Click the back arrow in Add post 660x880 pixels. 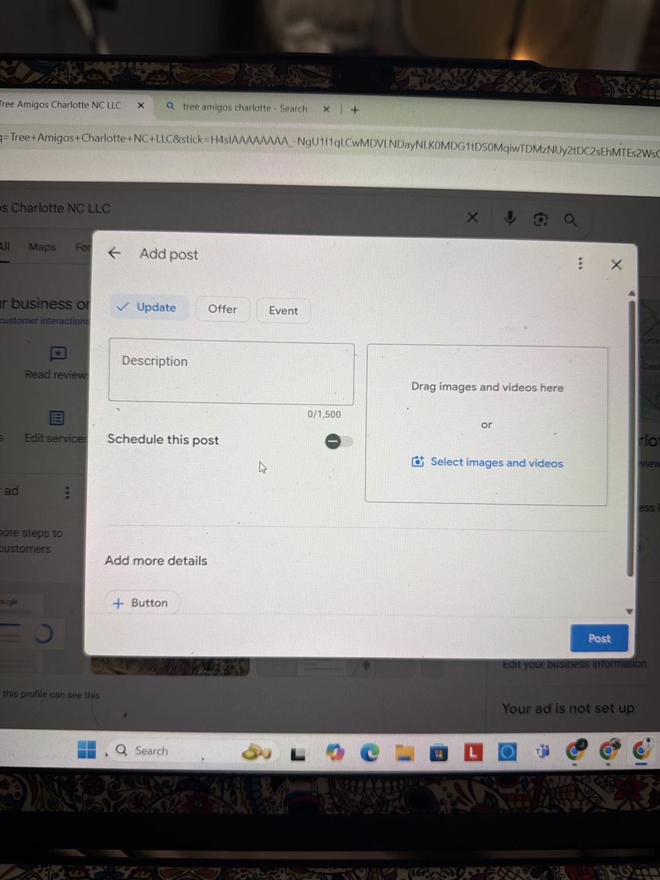click(x=115, y=253)
